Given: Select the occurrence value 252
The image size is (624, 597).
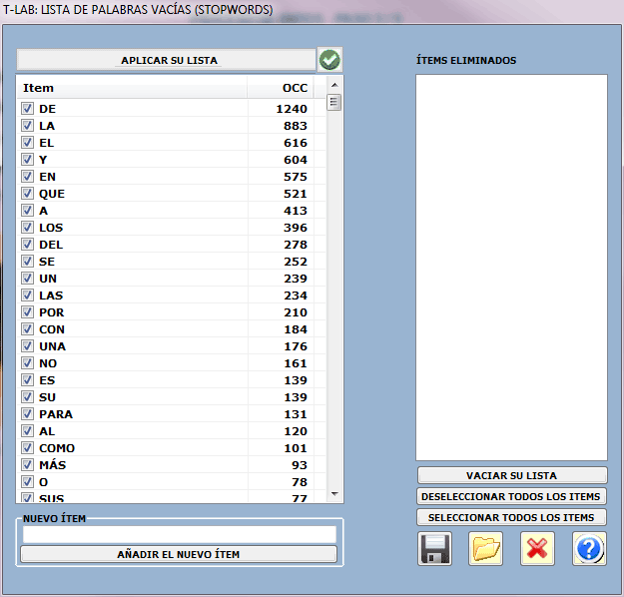Looking at the screenshot, I should coord(296,262).
